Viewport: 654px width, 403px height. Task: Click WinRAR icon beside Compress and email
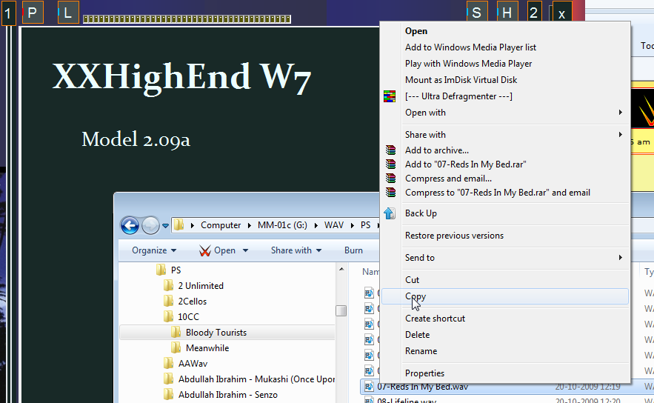click(390, 179)
